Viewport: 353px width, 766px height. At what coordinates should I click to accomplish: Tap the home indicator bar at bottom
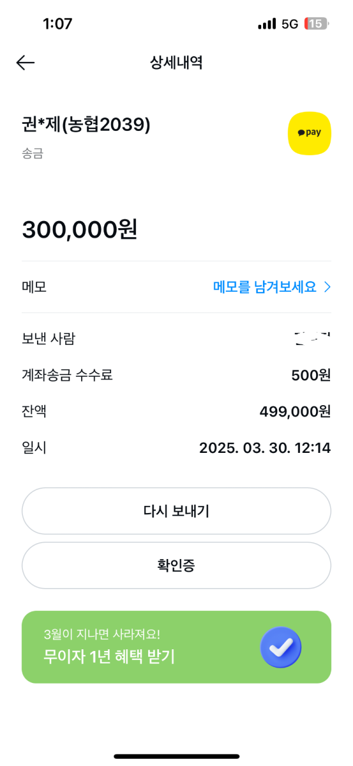[176, 757]
